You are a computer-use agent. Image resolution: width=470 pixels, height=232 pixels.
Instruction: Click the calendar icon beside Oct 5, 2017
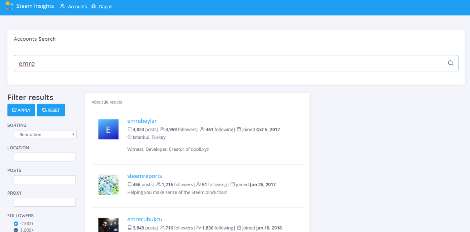[239, 129]
